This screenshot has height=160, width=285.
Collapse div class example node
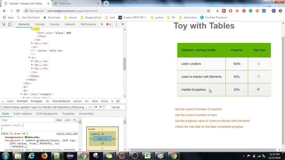click(21, 94)
